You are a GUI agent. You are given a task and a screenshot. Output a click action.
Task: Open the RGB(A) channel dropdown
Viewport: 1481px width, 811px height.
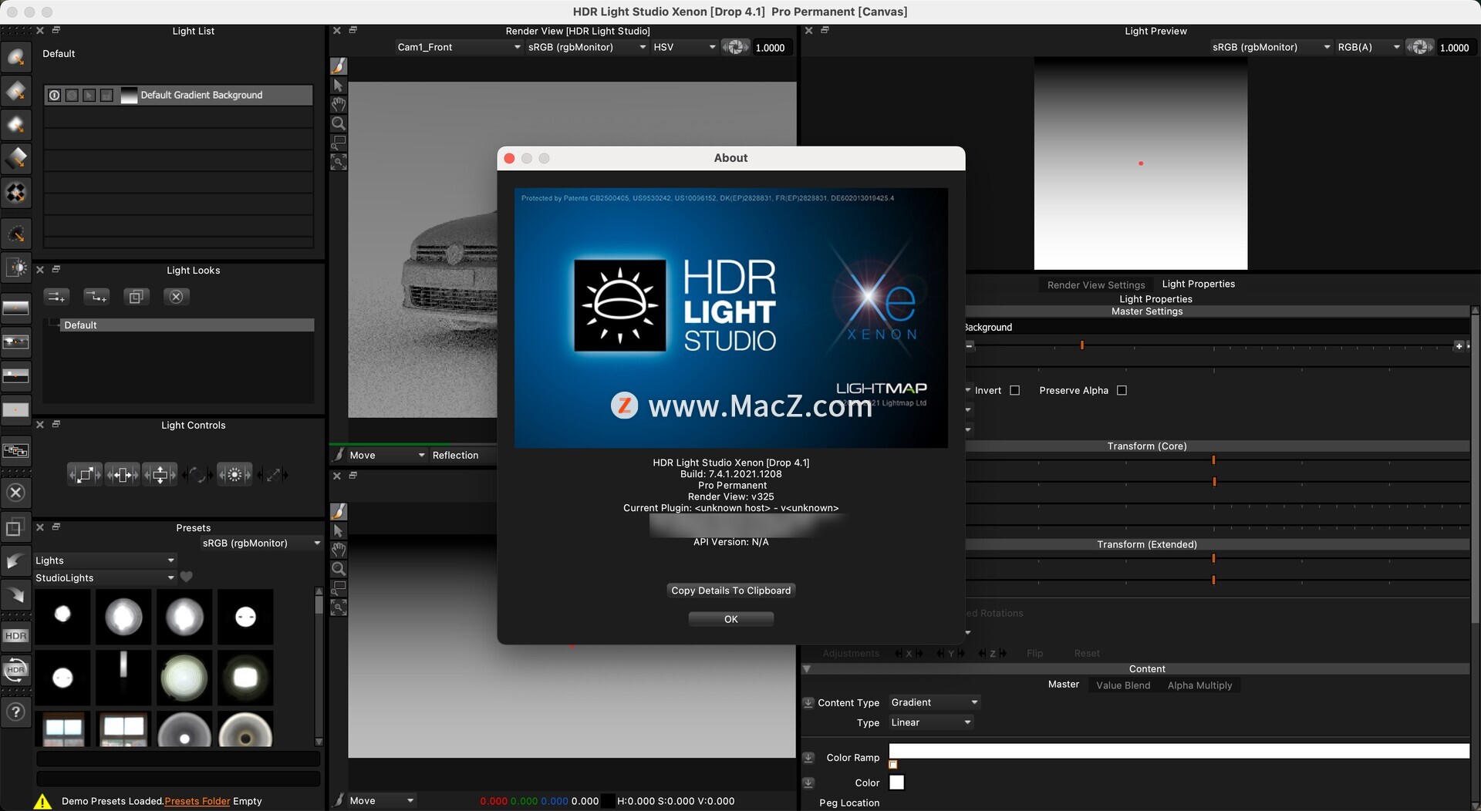click(1368, 47)
